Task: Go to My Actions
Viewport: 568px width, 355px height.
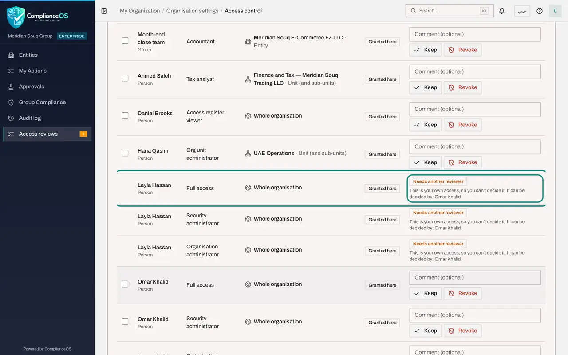Action: pos(47,71)
